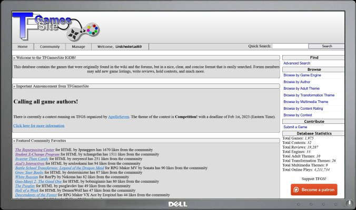Follow the ApolloSeven organizer link

[118, 117]
